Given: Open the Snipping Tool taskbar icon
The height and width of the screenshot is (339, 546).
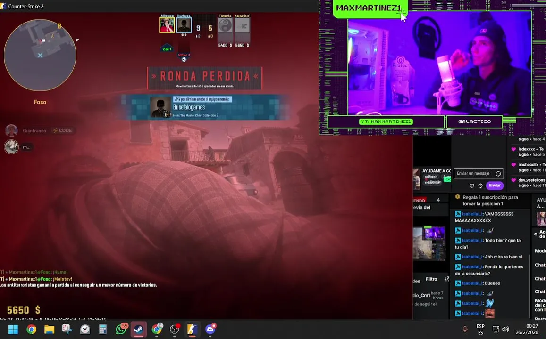Looking at the screenshot, I should [67, 329].
